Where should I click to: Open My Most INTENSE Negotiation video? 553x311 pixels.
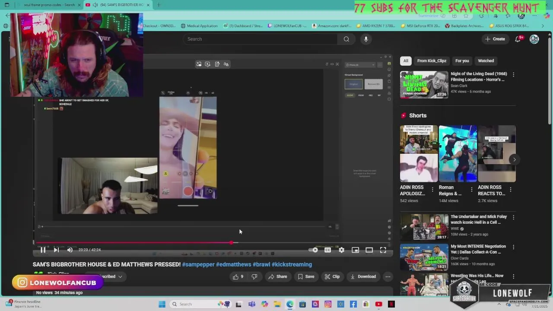(x=424, y=257)
